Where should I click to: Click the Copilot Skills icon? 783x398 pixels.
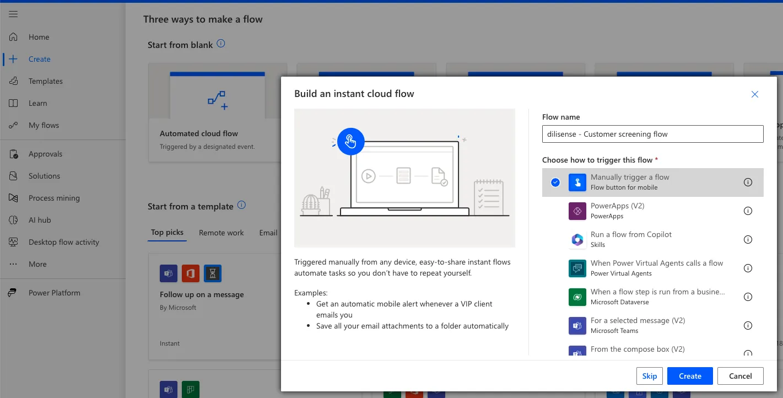(x=577, y=240)
